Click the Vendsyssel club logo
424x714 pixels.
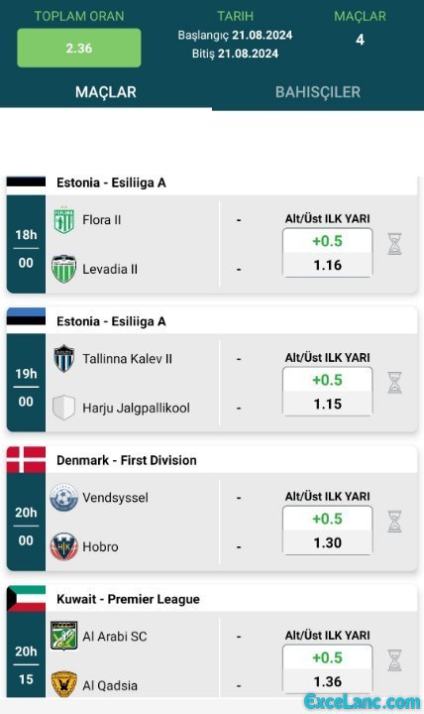(63, 497)
